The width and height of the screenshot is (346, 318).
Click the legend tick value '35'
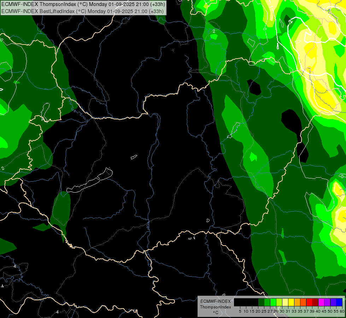[300, 311]
